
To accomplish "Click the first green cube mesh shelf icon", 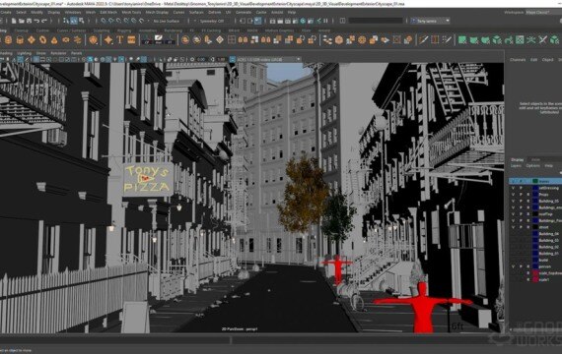I will coord(462,39).
